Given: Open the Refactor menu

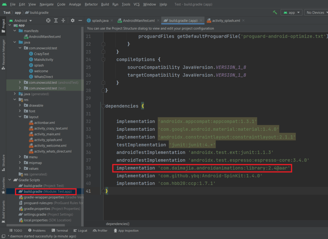Looking at the screenshot, I should (x=91, y=4).
